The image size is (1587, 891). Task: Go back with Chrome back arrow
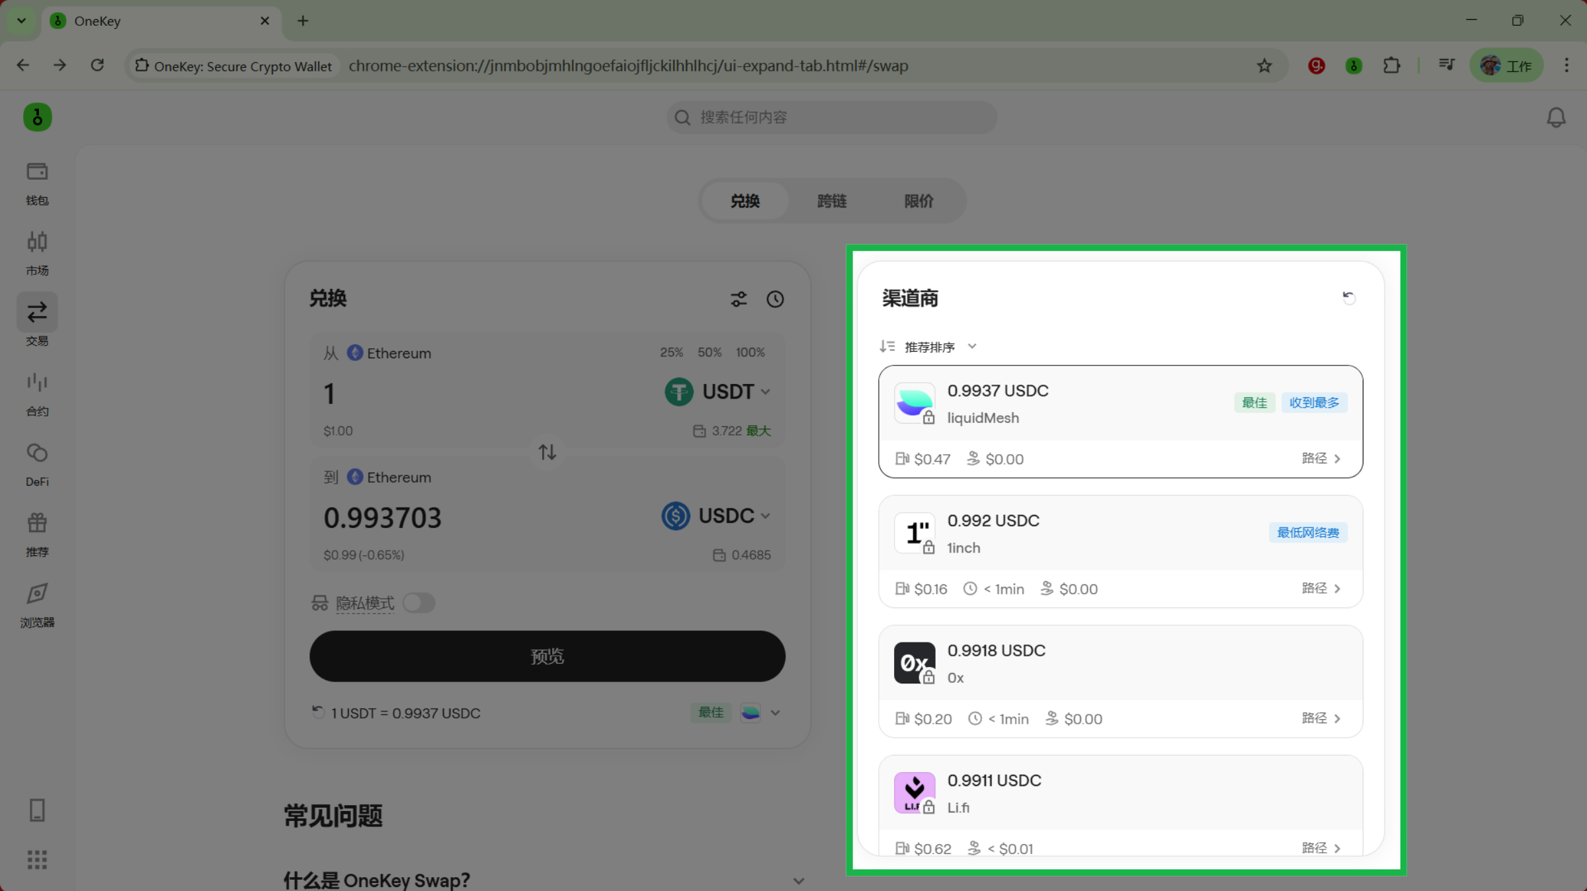[23, 65]
